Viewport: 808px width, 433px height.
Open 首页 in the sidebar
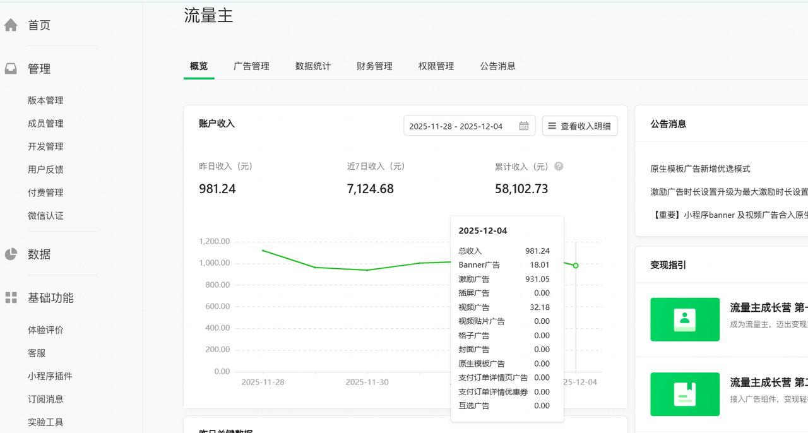coord(39,25)
